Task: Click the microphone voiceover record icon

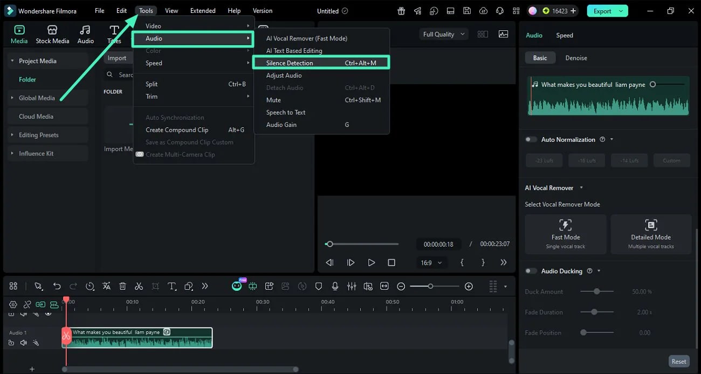Action: (x=335, y=286)
